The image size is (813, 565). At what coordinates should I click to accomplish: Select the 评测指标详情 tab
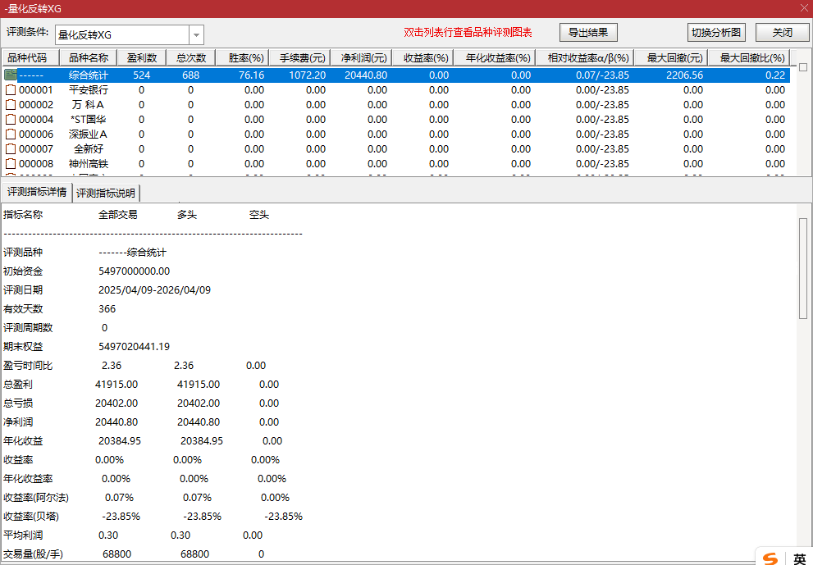point(37,192)
